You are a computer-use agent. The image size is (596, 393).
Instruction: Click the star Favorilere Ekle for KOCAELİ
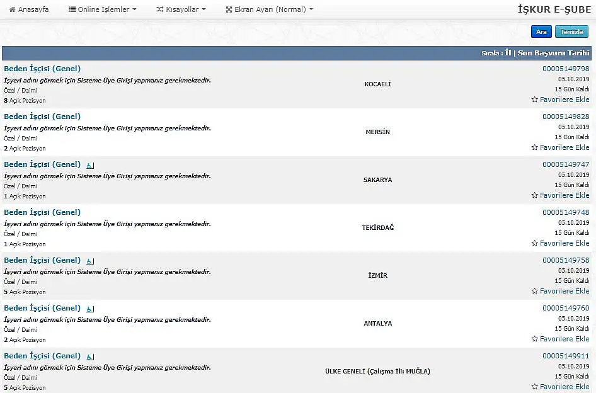560,100
